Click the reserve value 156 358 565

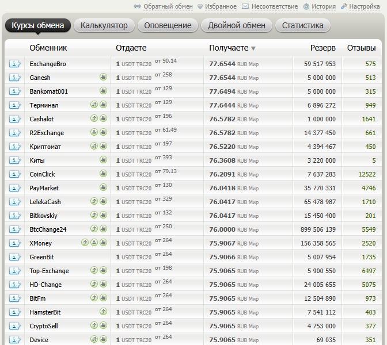[x=318, y=243]
